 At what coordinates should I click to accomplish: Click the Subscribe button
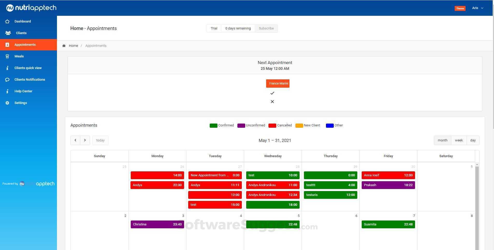pos(266,28)
